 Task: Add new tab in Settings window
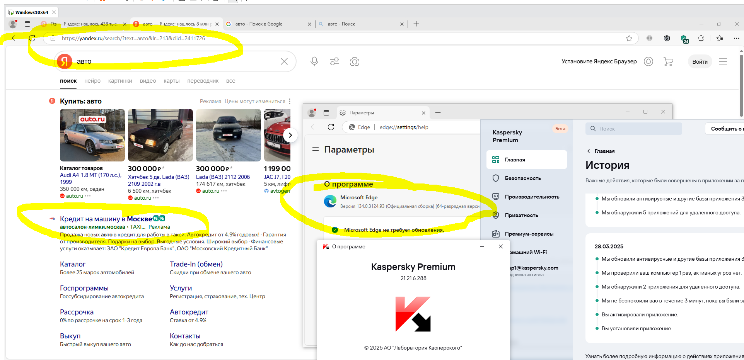pyautogui.click(x=438, y=113)
